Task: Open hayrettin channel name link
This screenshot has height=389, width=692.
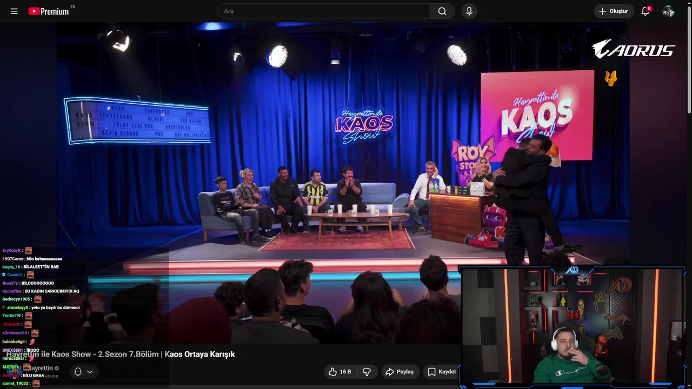Action: (41, 368)
